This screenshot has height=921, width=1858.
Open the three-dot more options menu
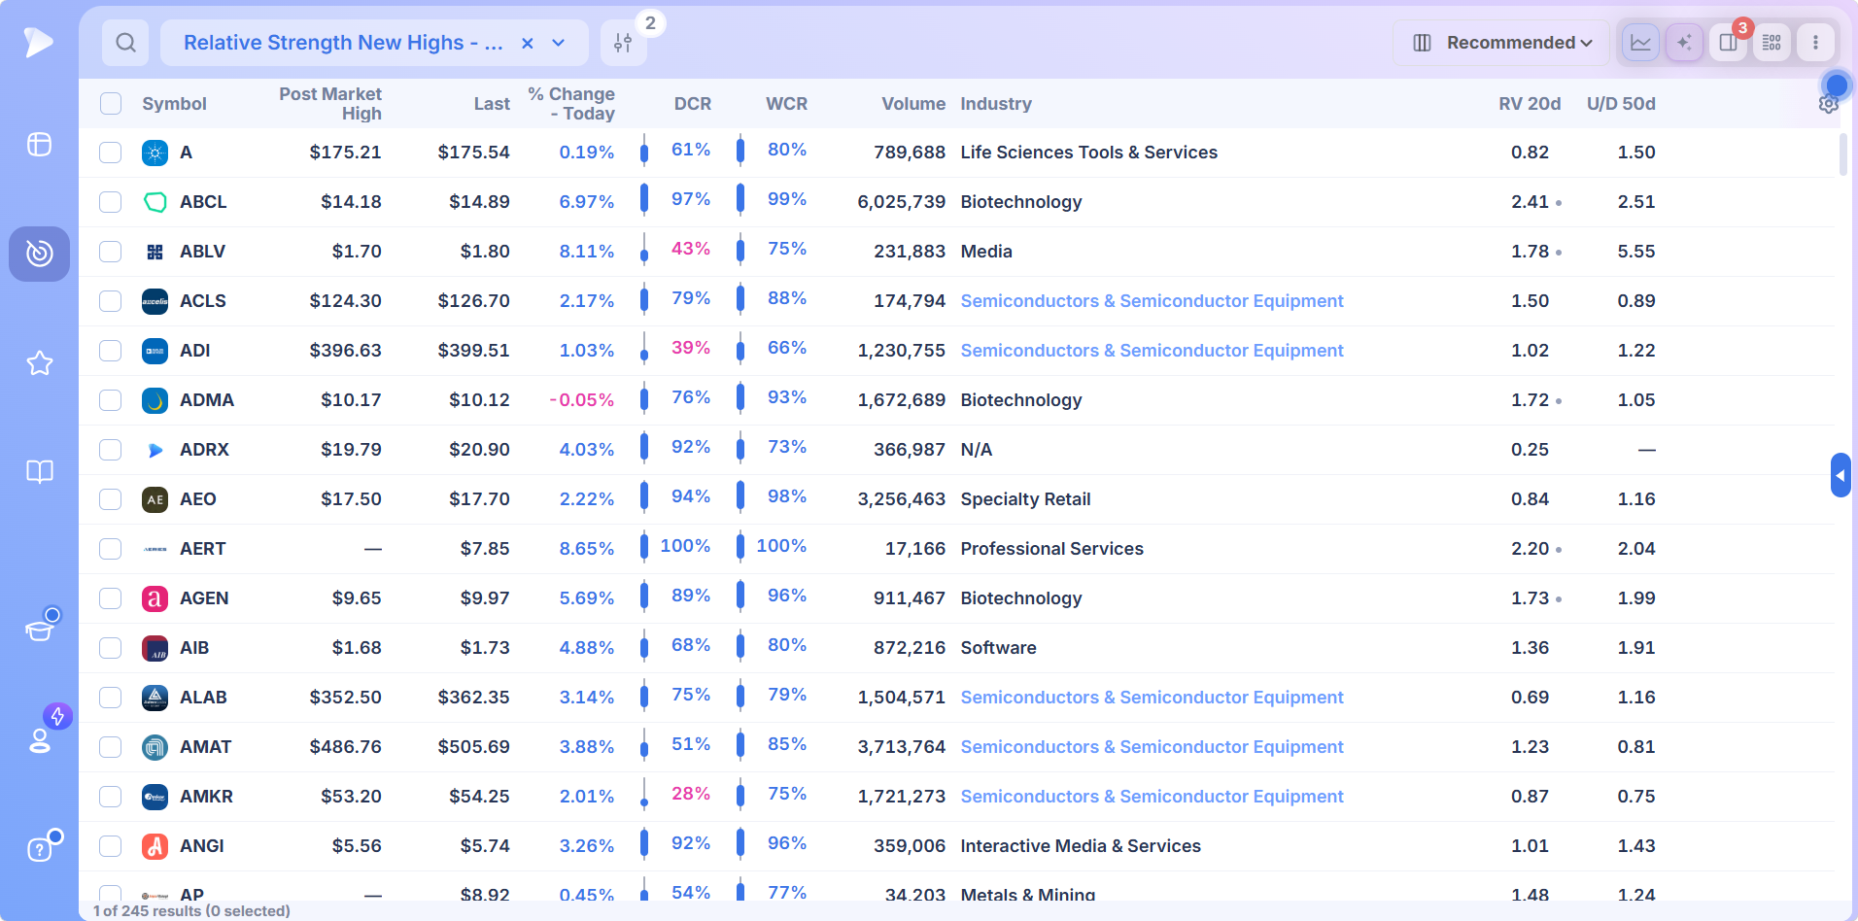point(1815,43)
